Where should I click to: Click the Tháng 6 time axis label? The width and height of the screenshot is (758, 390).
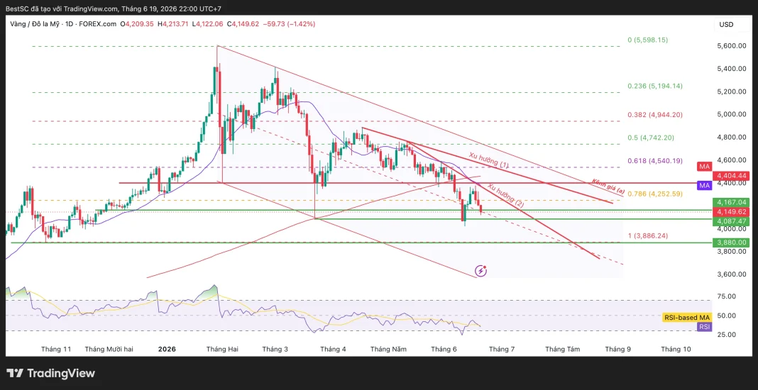point(444,349)
